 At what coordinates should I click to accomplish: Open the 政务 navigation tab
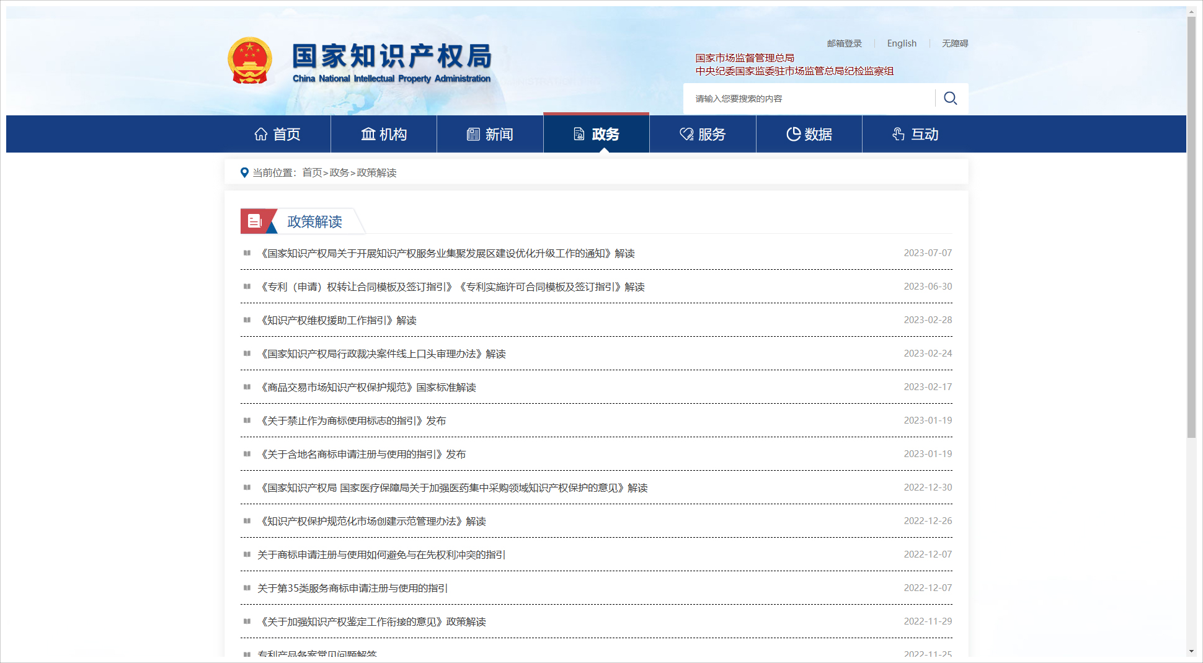pos(597,134)
